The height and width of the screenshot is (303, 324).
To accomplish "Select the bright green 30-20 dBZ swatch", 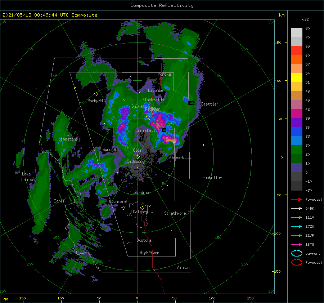I will [x=297, y=150].
